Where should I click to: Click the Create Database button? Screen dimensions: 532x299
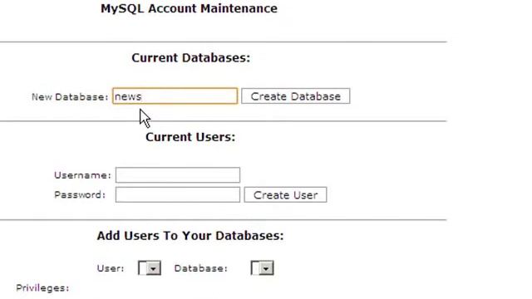[296, 96]
